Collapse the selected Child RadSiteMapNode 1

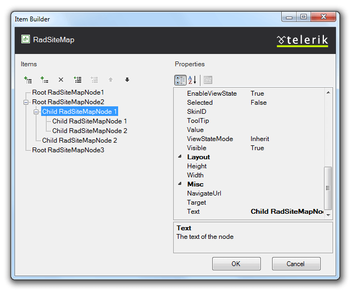pyautogui.click(x=36, y=112)
